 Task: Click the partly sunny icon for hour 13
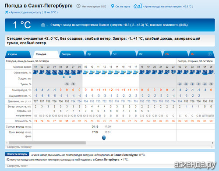pyautogui.click(x=111, y=72)
